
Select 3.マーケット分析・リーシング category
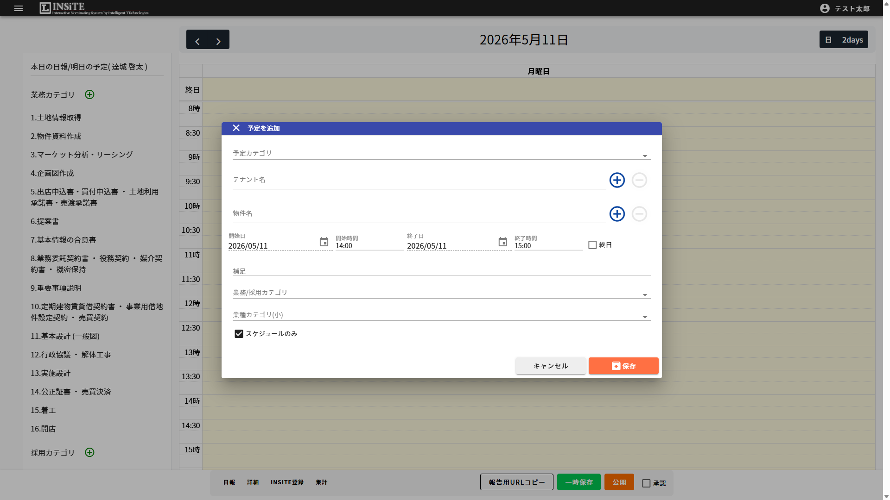click(82, 155)
